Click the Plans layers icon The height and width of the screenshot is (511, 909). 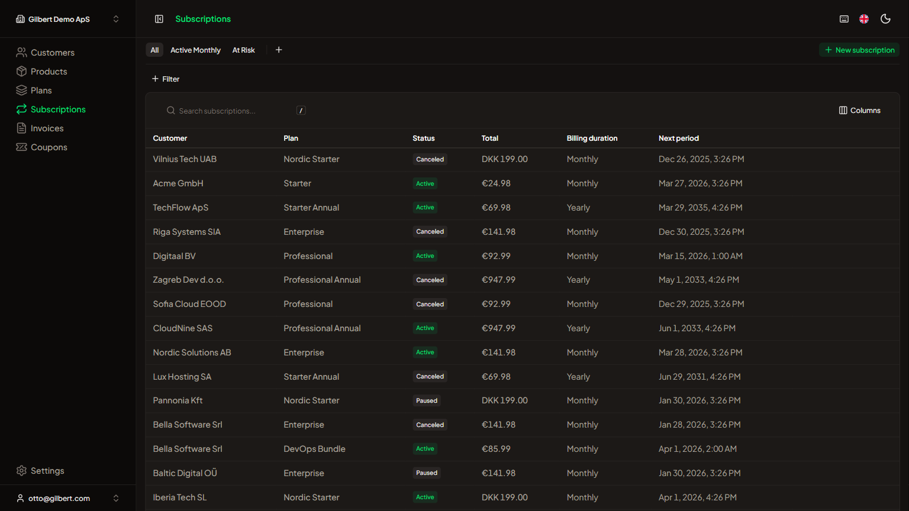tap(21, 90)
